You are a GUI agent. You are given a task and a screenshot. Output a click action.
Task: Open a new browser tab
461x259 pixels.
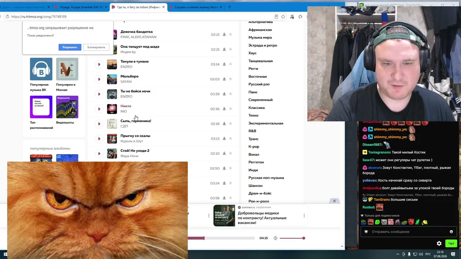coord(229,7)
